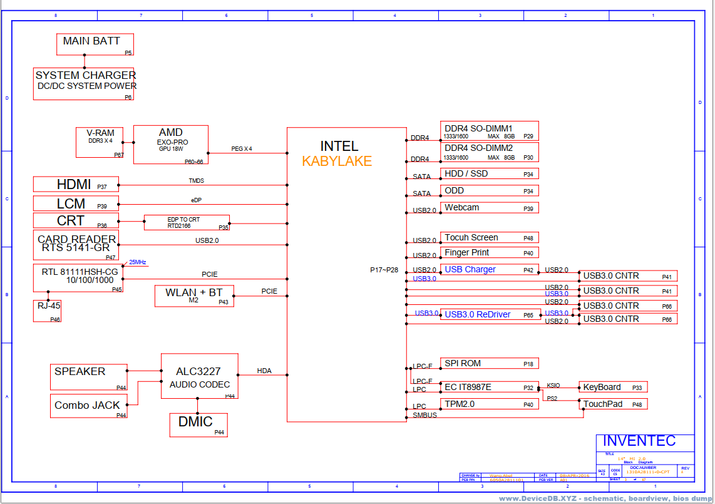The image size is (715, 504).
Task: Select the "DDR4 SO-DIMM2" memory label
Action: [x=479, y=148]
